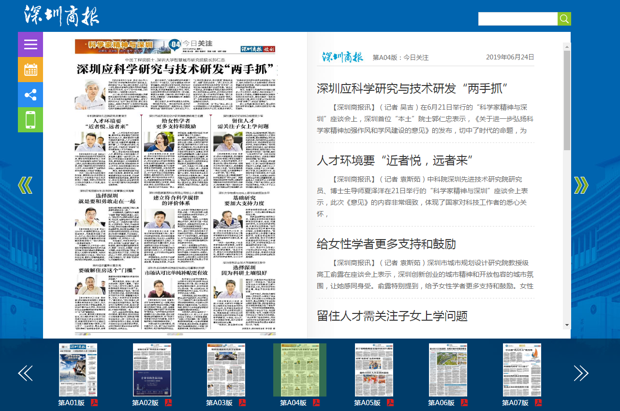Click the article list scrollbar thumb
Image resolution: width=620 pixels, height=411 pixels.
[x=567, y=99]
